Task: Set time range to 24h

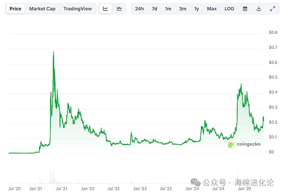Action: 139,8
